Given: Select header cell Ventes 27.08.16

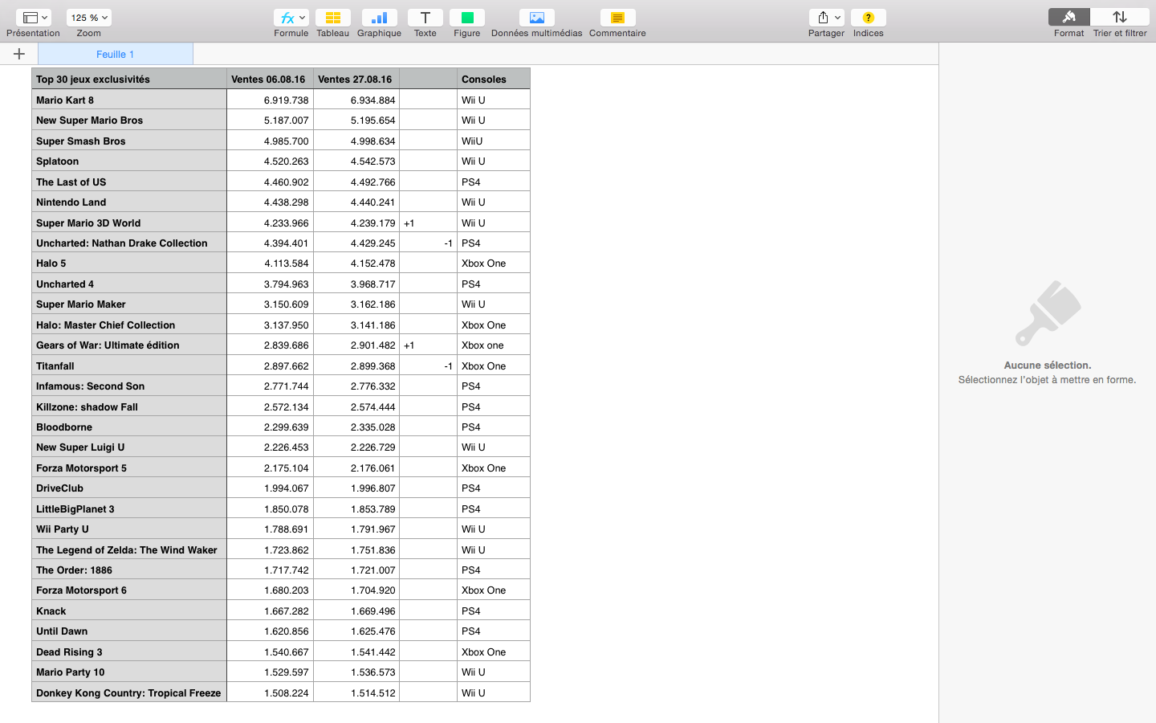Looking at the screenshot, I should click(356, 79).
